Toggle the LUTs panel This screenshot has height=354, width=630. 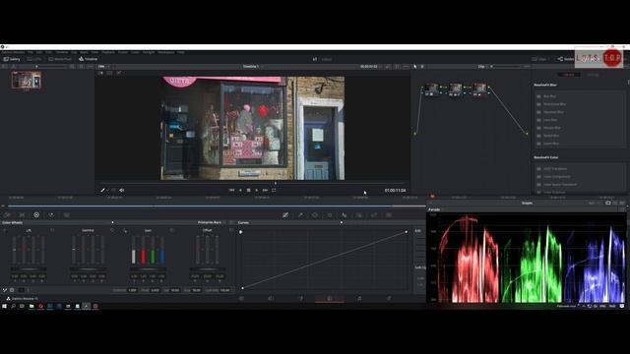[x=34, y=59]
